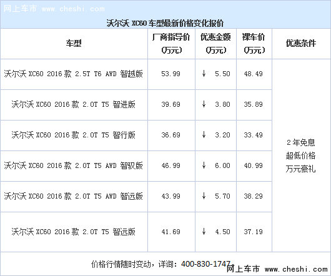331x276 pixels.
Task: Click discount amount 6.00
Action: pos(222,165)
